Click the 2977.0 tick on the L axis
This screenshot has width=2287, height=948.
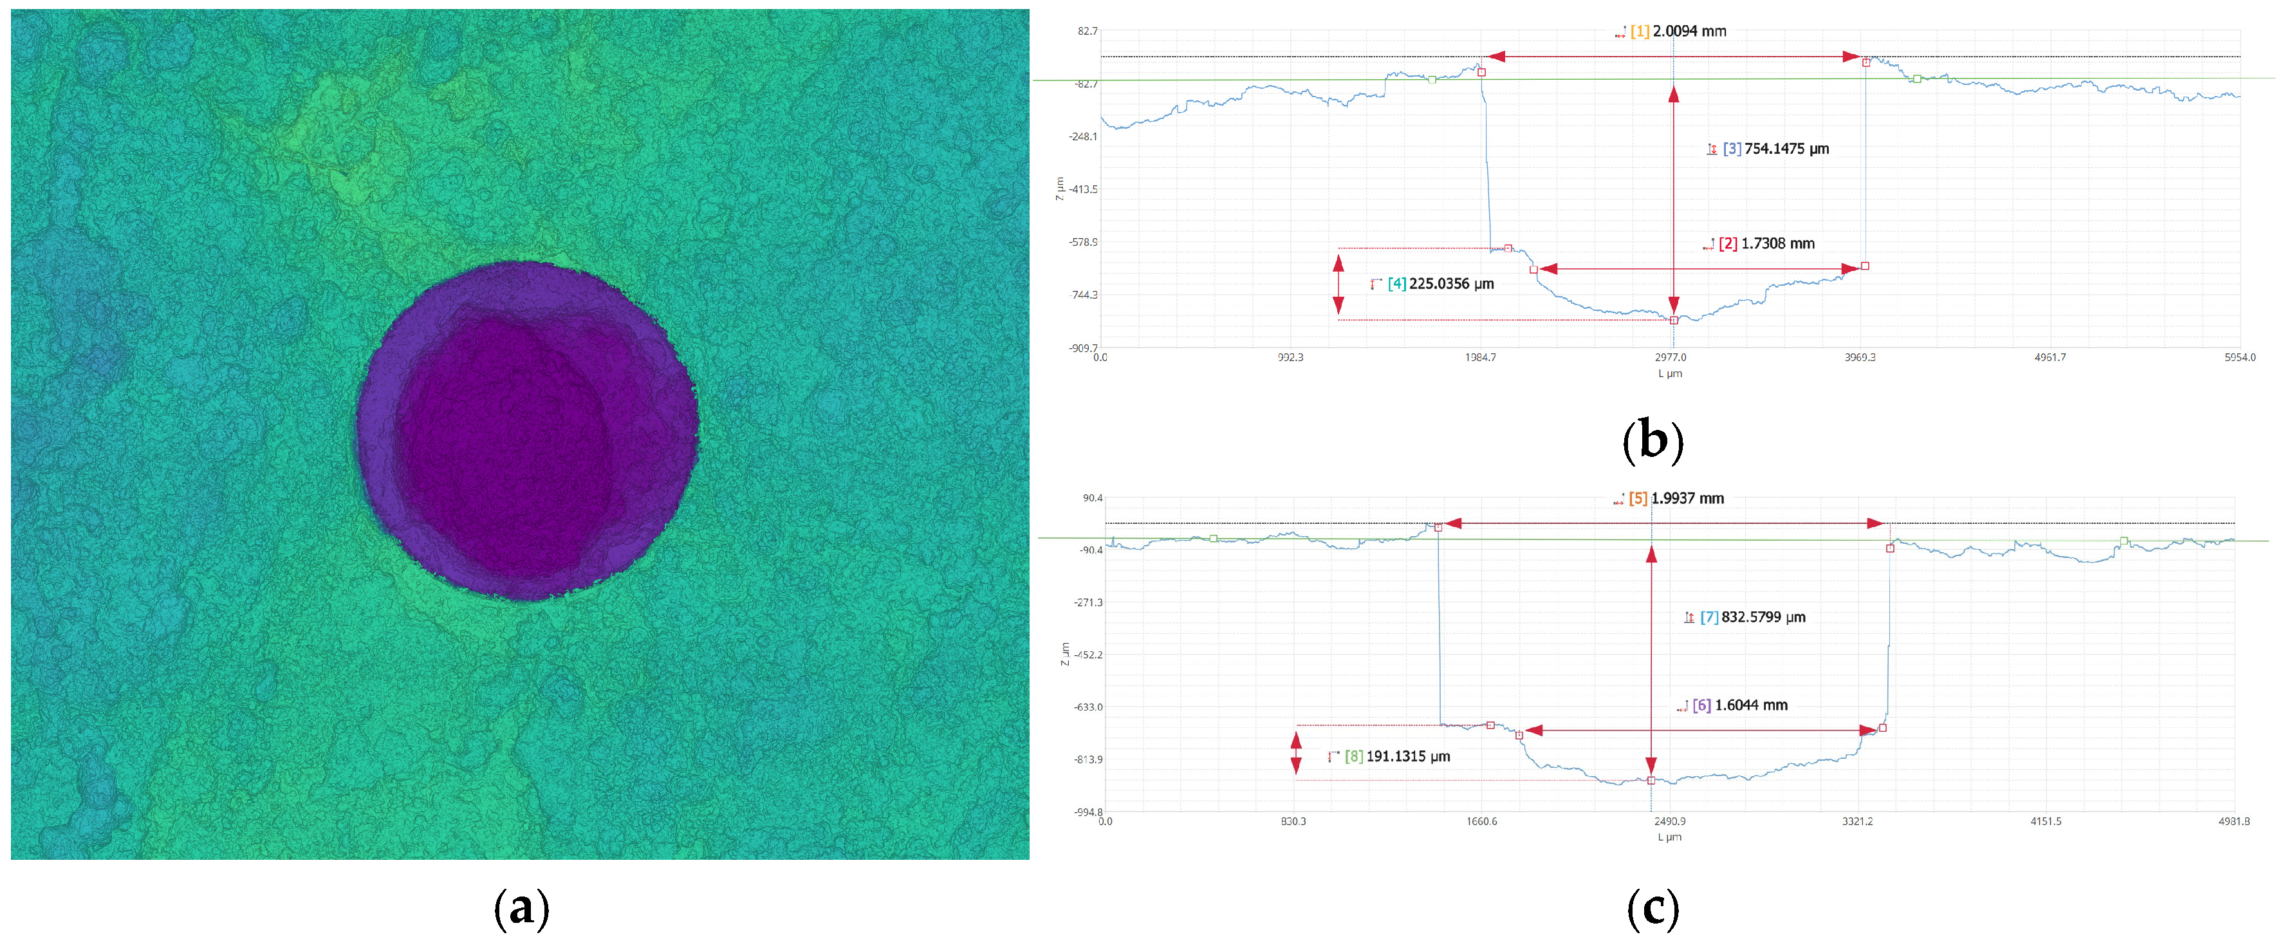click(x=1670, y=358)
